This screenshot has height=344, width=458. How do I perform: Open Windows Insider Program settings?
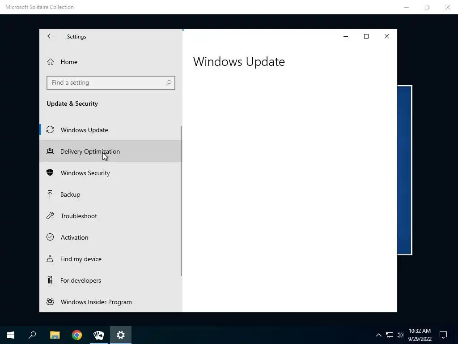[x=111, y=302]
